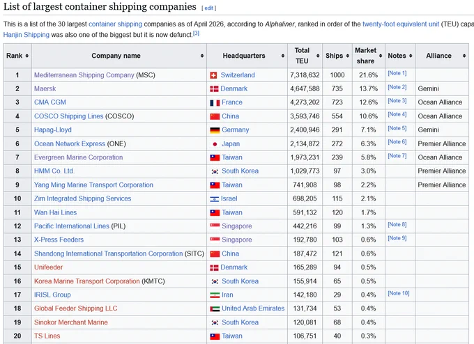Click the South Korea flag in HMM row

215,171
